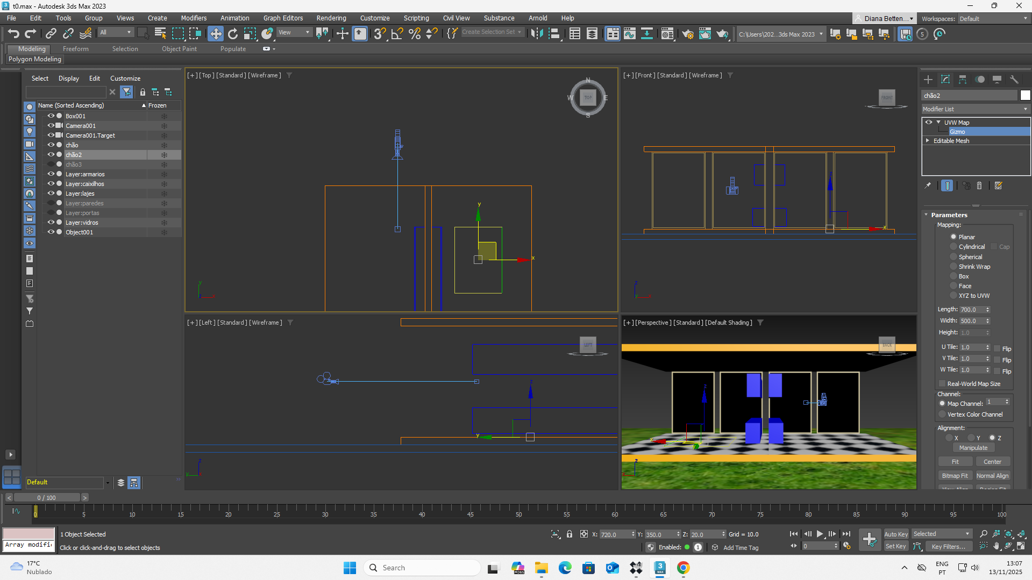Open the Utilities wrench panel
The image size is (1032, 580).
pos(1014,80)
